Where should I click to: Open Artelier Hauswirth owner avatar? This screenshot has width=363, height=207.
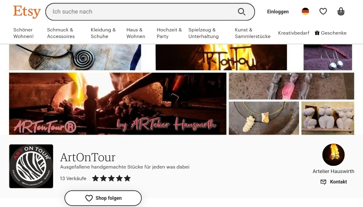[334, 154]
